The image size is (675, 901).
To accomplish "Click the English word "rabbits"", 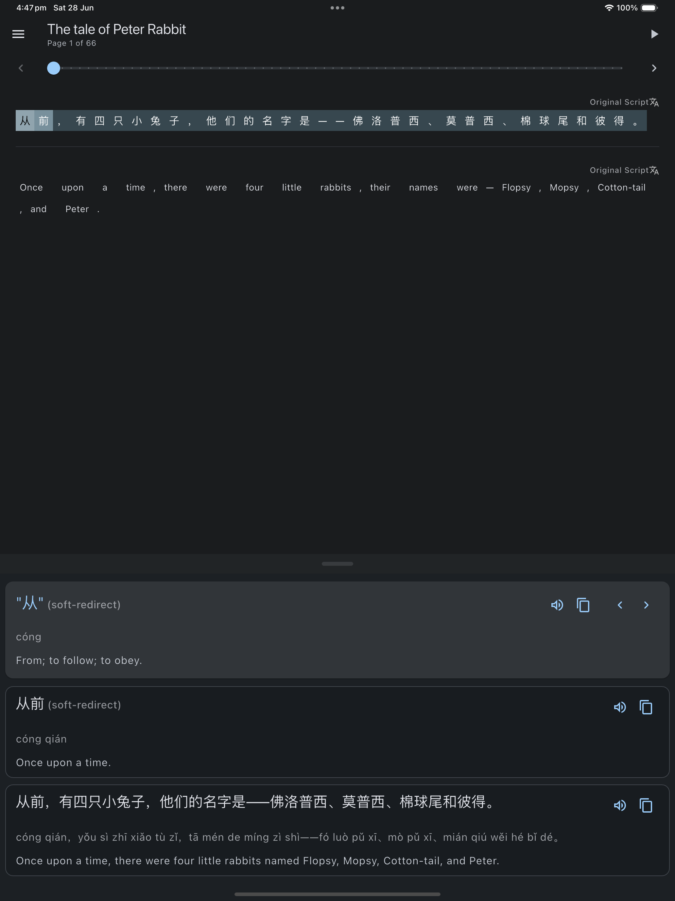I will 336,187.
